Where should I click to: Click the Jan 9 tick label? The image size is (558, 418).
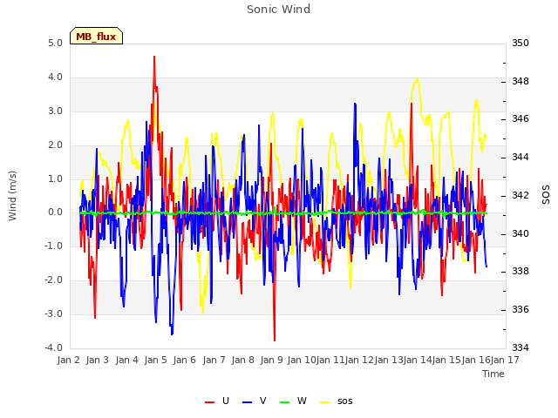click(x=271, y=360)
